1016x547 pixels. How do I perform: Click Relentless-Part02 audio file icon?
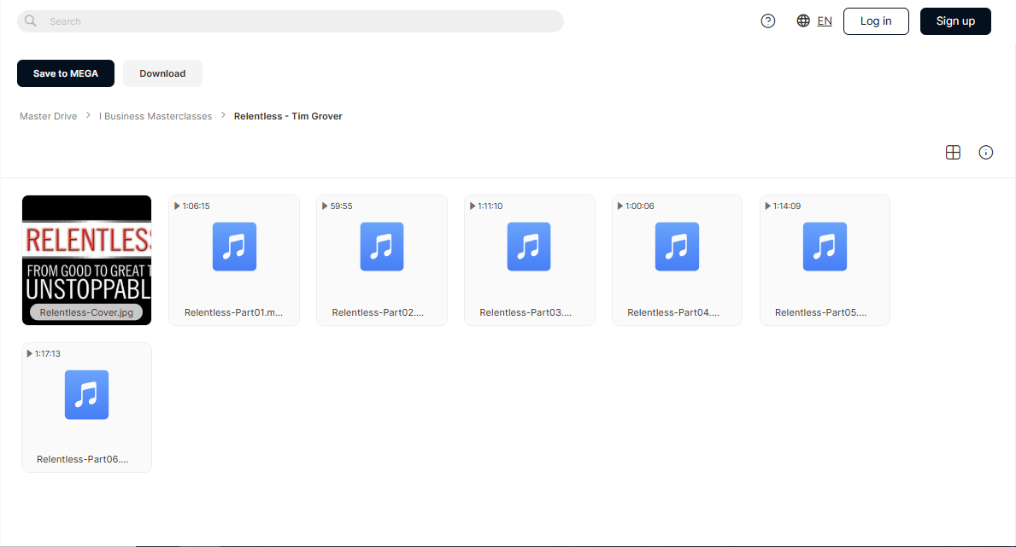(382, 247)
